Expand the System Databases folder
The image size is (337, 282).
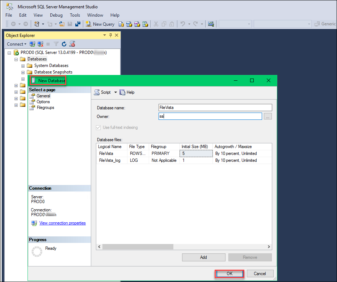coord(23,66)
